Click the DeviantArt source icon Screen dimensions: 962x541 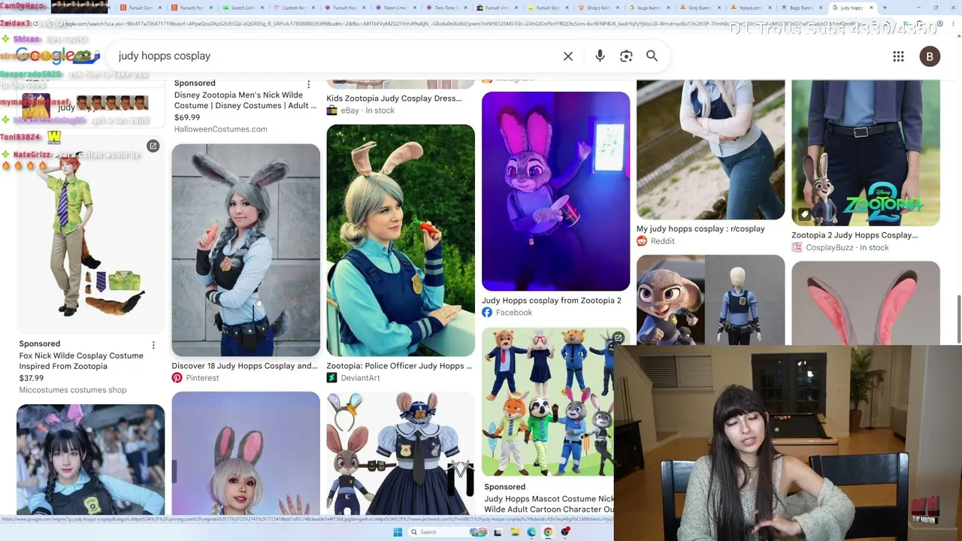331,378
